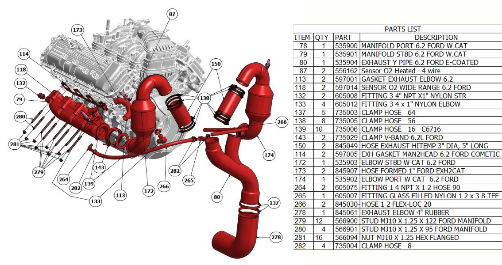Click callout balloon 87 above the engine
This screenshot has height=265, width=502.
(x=171, y=14)
